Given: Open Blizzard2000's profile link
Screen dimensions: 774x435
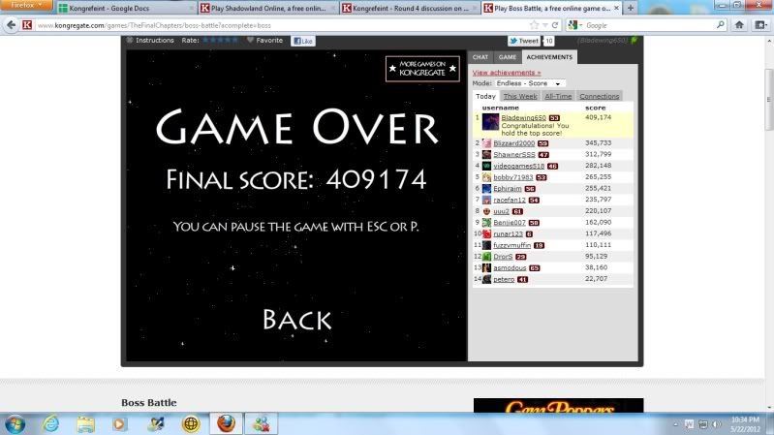Looking at the screenshot, I should [x=513, y=143].
